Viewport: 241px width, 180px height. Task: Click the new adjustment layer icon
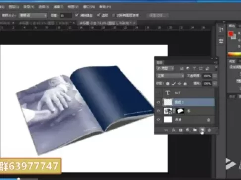pyautogui.click(x=188, y=130)
